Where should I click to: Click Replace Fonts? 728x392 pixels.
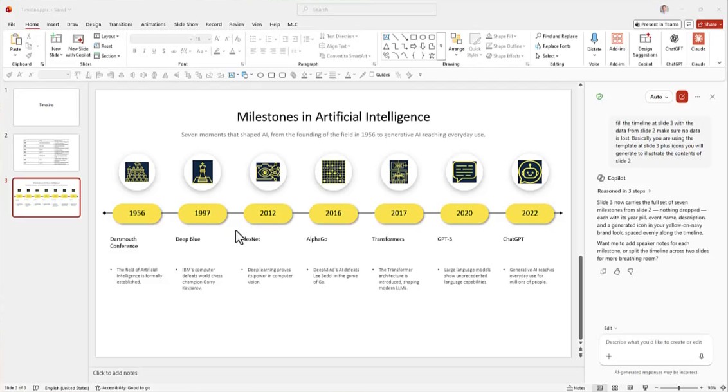point(553,46)
